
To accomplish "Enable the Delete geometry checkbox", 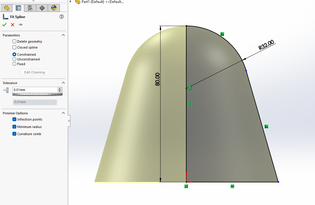I will click(x=14, y=41).
